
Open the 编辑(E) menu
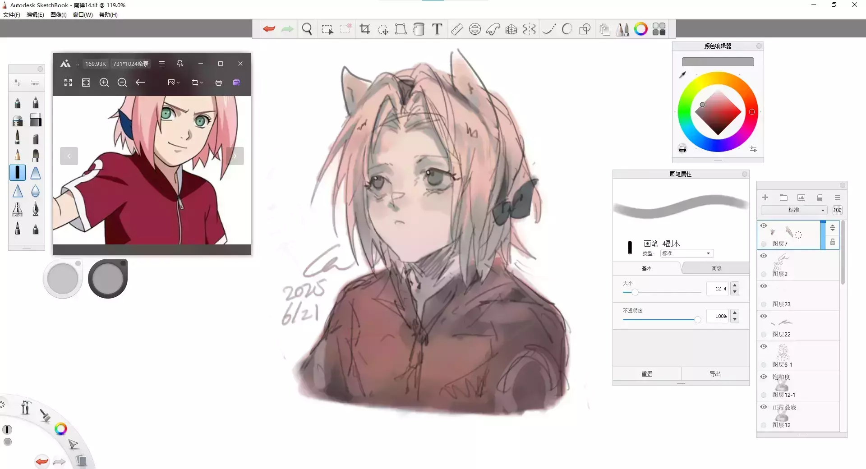click(35, 15)
